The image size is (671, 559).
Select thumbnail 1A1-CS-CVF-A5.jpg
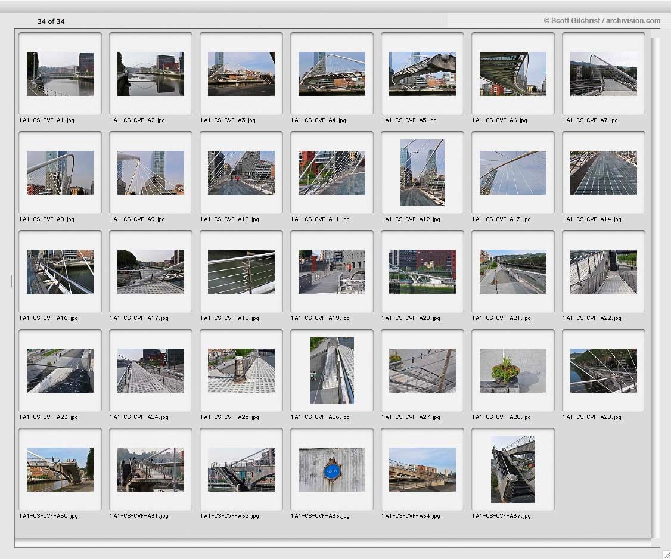click(x=423, y=74)
